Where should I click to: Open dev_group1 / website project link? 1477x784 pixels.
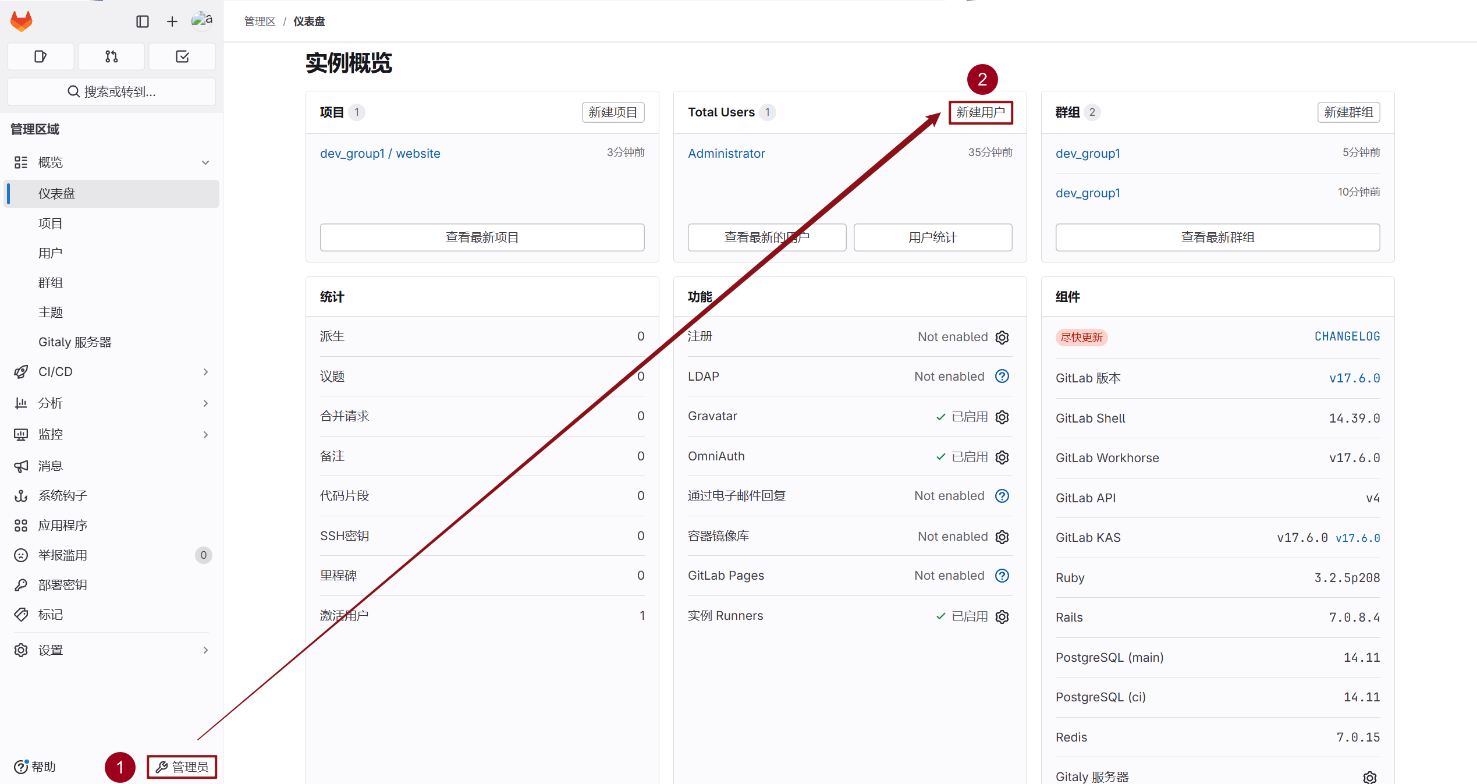(x=380, y=154)
